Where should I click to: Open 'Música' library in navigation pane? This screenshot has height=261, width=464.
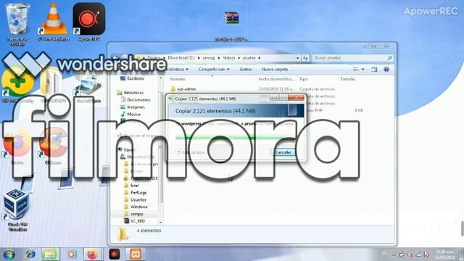pyautogui.click(x=130, y=114)
